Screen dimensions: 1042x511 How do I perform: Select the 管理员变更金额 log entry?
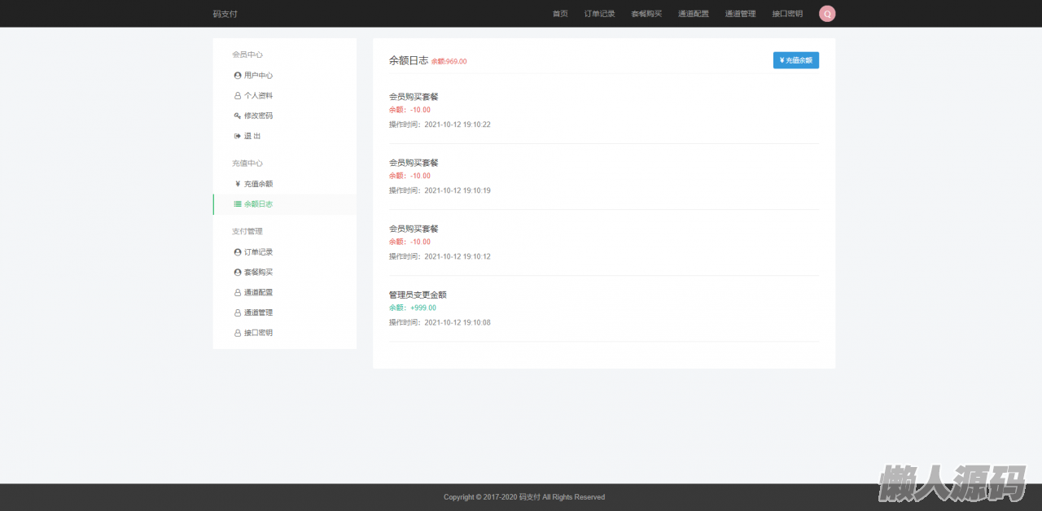tap(418, 295)
